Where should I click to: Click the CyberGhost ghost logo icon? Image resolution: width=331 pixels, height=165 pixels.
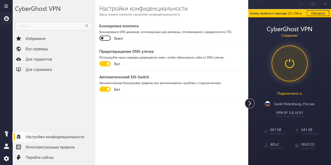pos(6,19)
